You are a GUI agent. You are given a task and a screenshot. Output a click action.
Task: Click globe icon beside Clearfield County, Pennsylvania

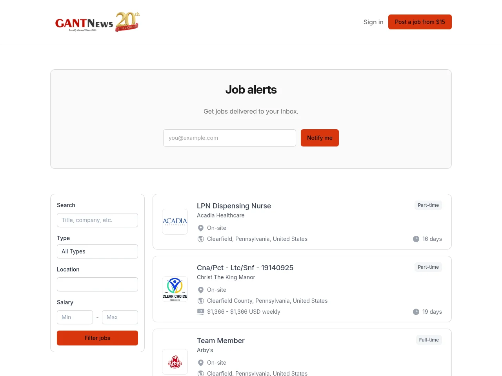click(x=201, y=301)
